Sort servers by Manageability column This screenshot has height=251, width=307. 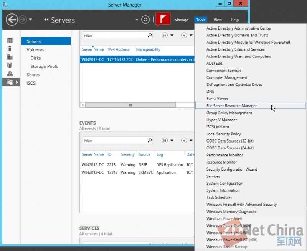[148, 49]
